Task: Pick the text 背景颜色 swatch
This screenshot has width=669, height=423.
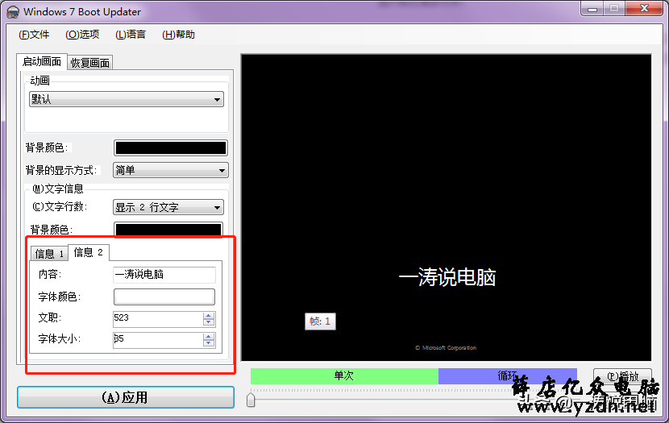Action: [168, 230]
